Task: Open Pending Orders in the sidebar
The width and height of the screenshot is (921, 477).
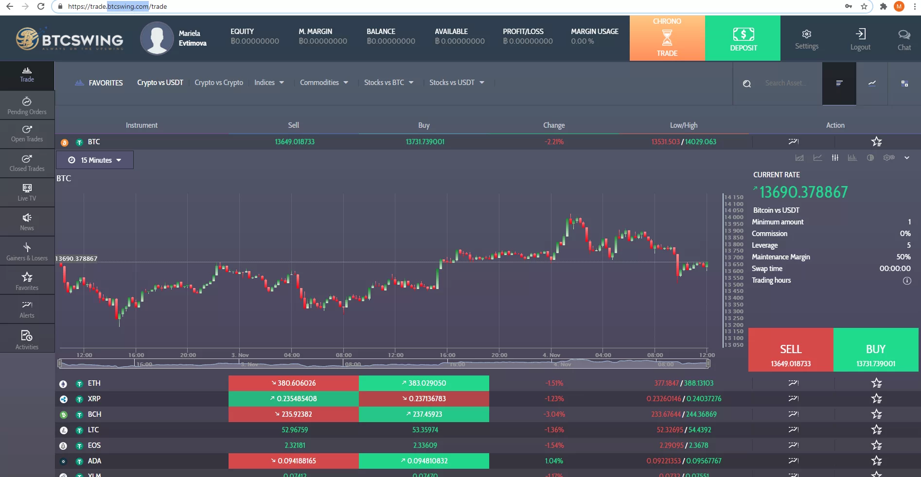Action: (x=27, y=105)
